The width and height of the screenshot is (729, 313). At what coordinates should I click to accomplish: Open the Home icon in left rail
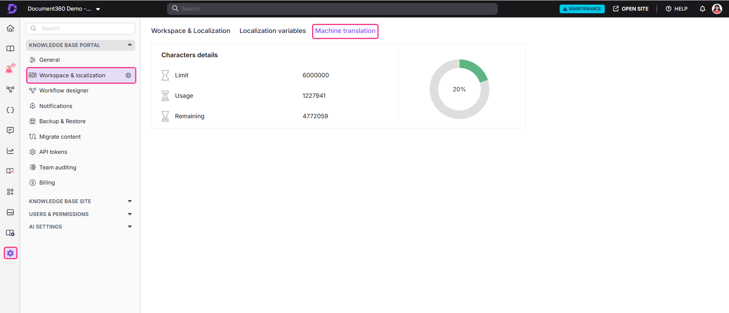coord(10,28)
